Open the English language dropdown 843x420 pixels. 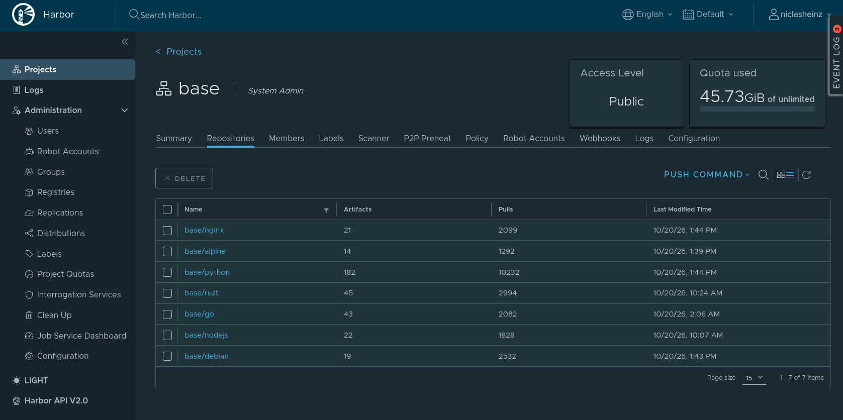[647, 15]
